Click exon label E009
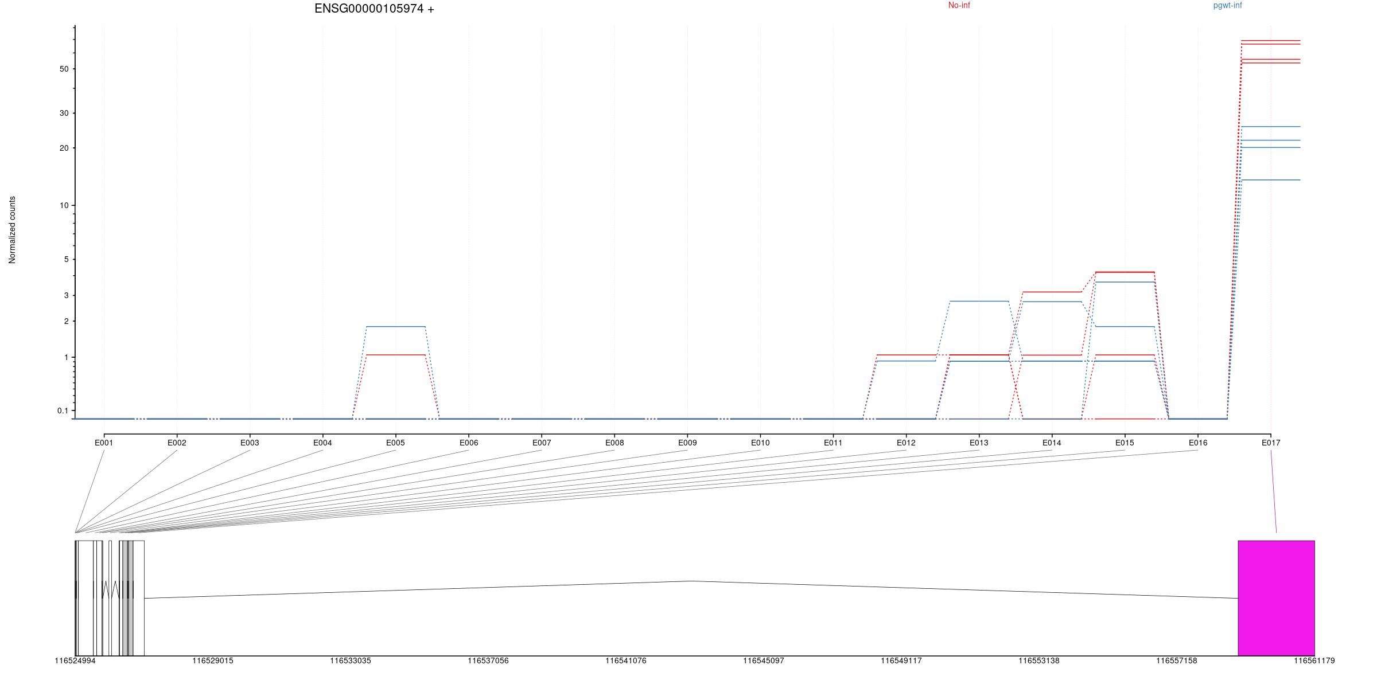 coord(687,443)
